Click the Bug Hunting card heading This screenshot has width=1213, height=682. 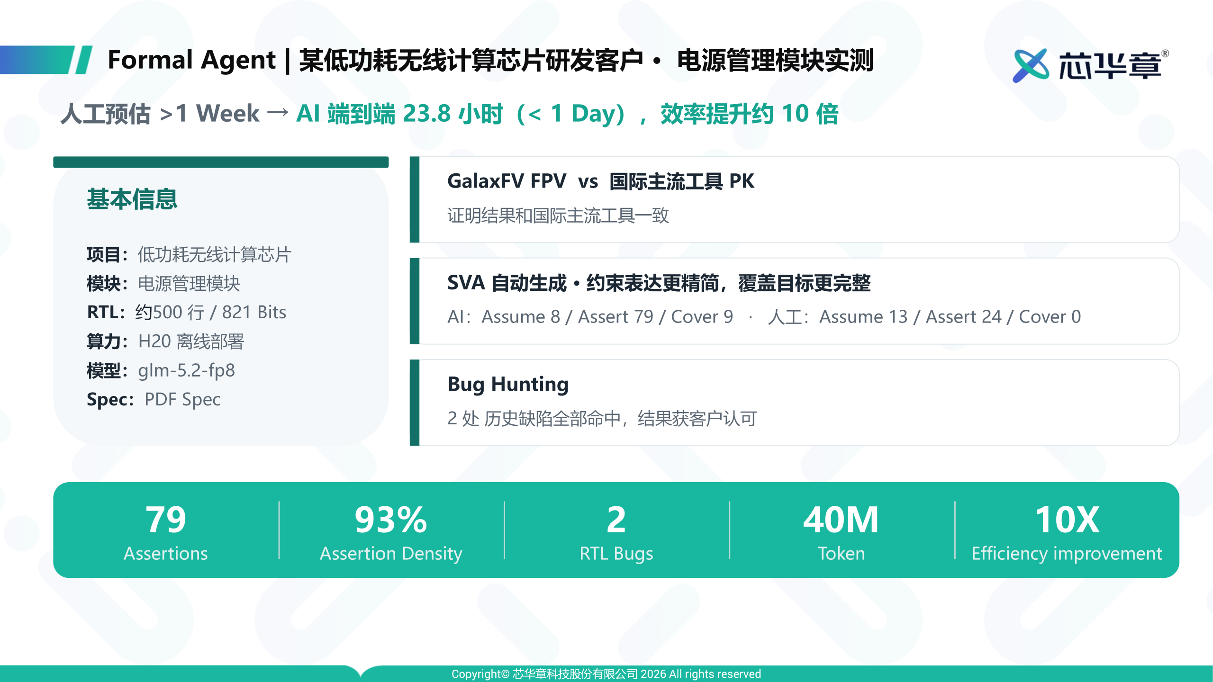tap(508, 384)
